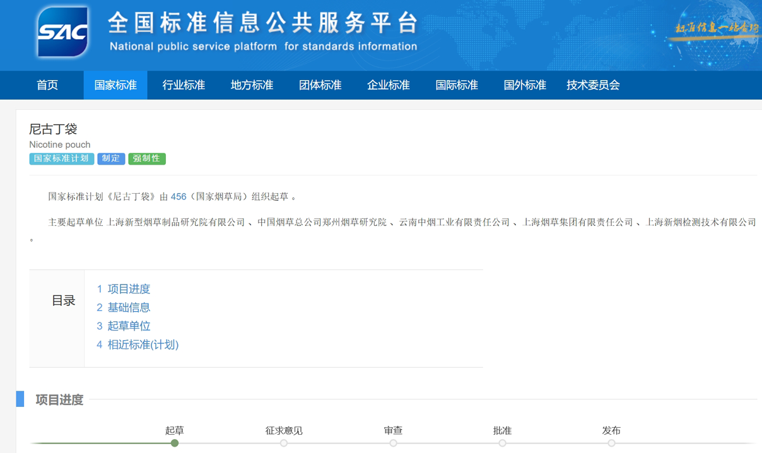Screen dimensions: 762x453
Task: Open the 企业标准 tab
Action: point(389,85)
